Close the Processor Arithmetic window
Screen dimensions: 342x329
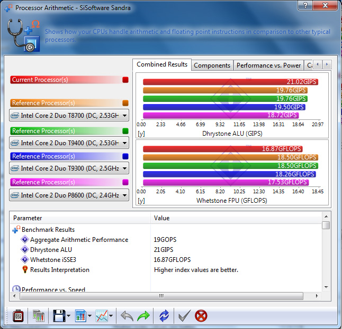325,5
